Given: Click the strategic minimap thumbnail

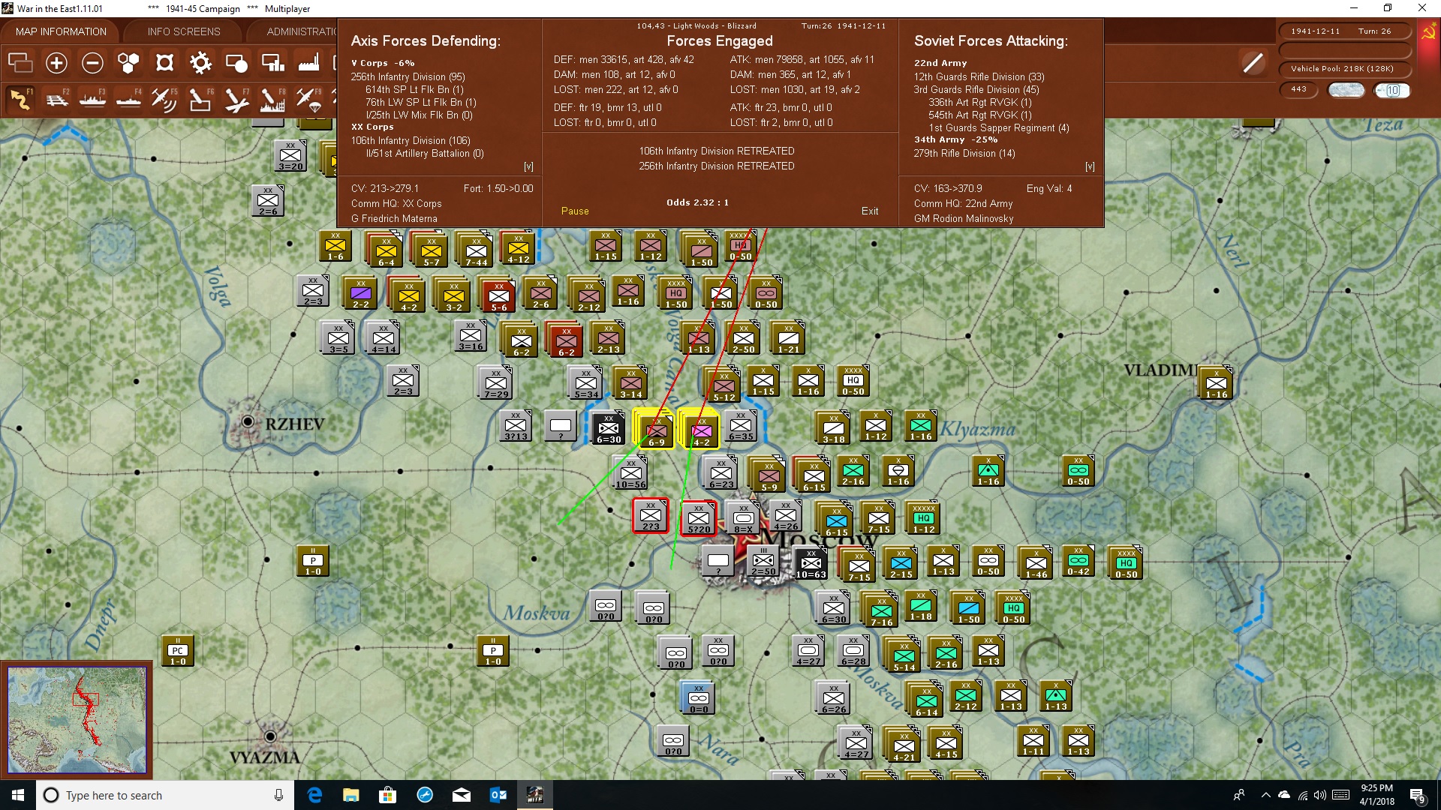Looking at the screenshot, I should pyautogui.click(x=77, y=720).
